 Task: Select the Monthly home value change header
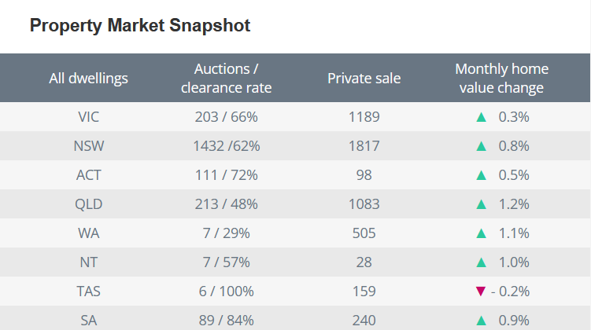click(x=501, y=79)
